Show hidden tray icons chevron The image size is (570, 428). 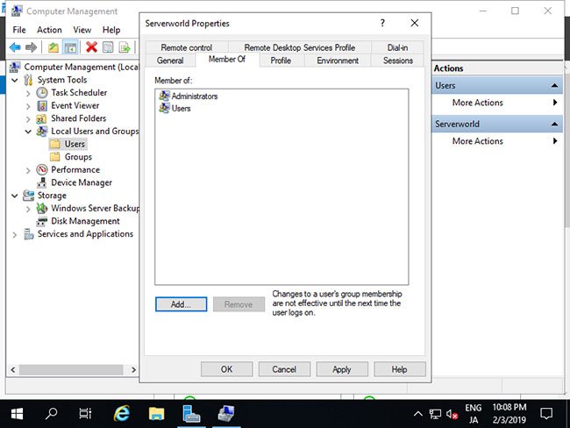418,414
